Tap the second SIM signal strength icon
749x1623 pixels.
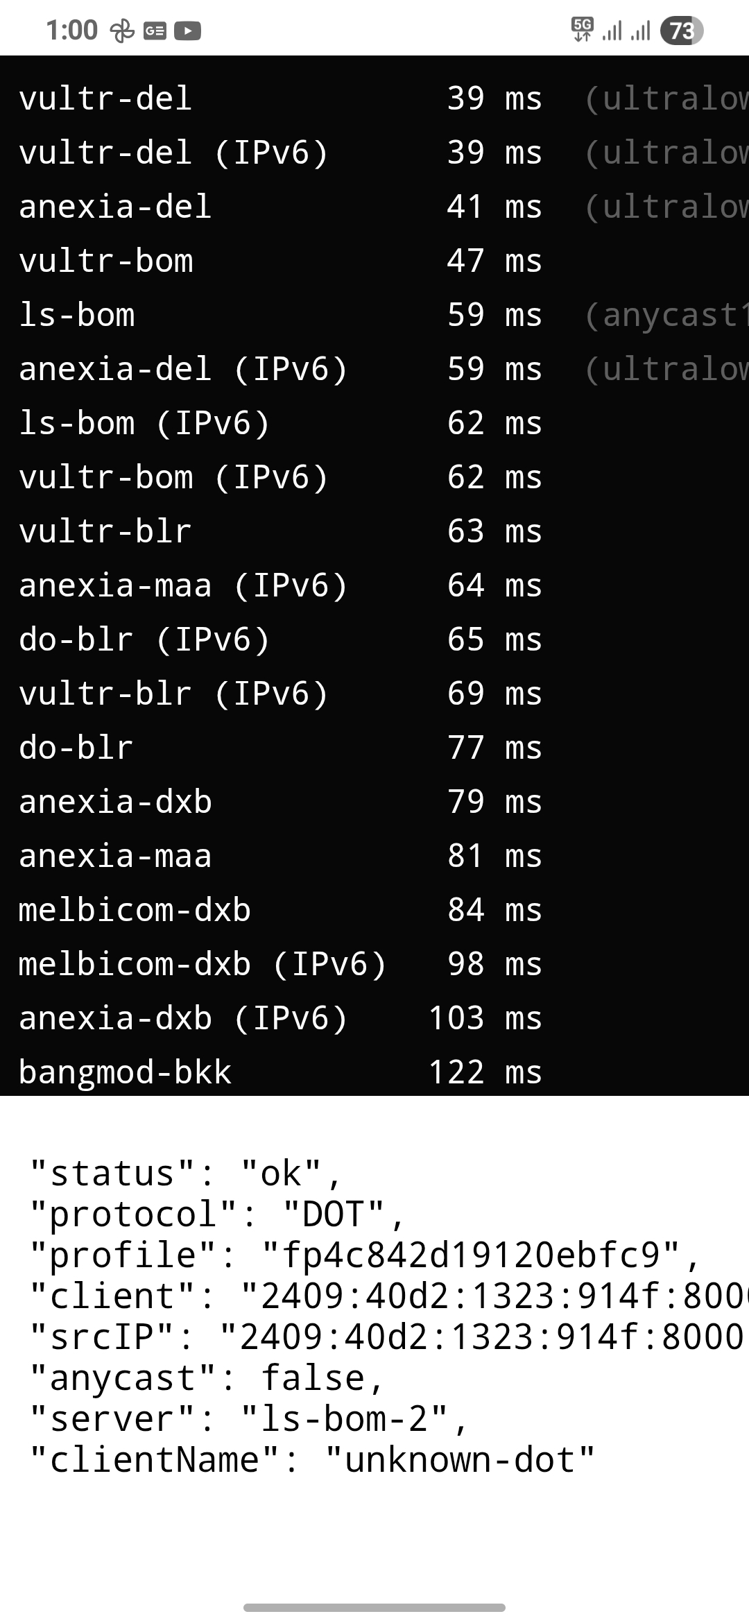pyautogui.click(x=640, y=31)
